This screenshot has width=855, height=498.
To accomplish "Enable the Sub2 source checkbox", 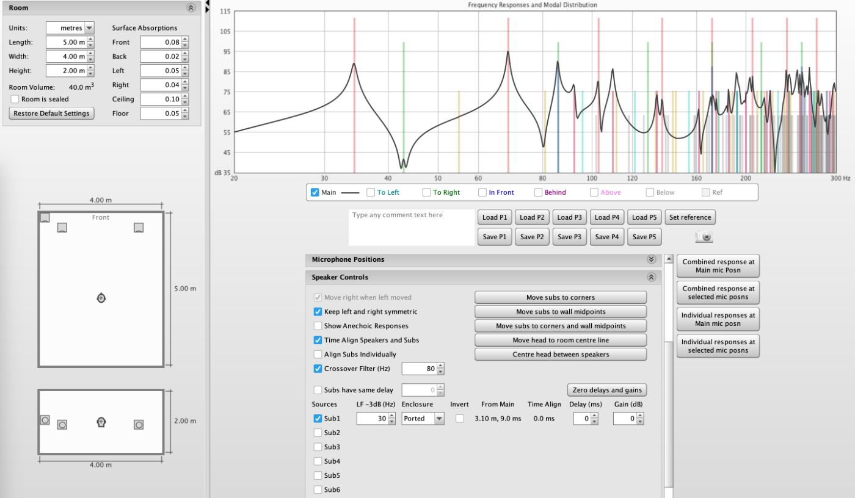I will point(318,433).
